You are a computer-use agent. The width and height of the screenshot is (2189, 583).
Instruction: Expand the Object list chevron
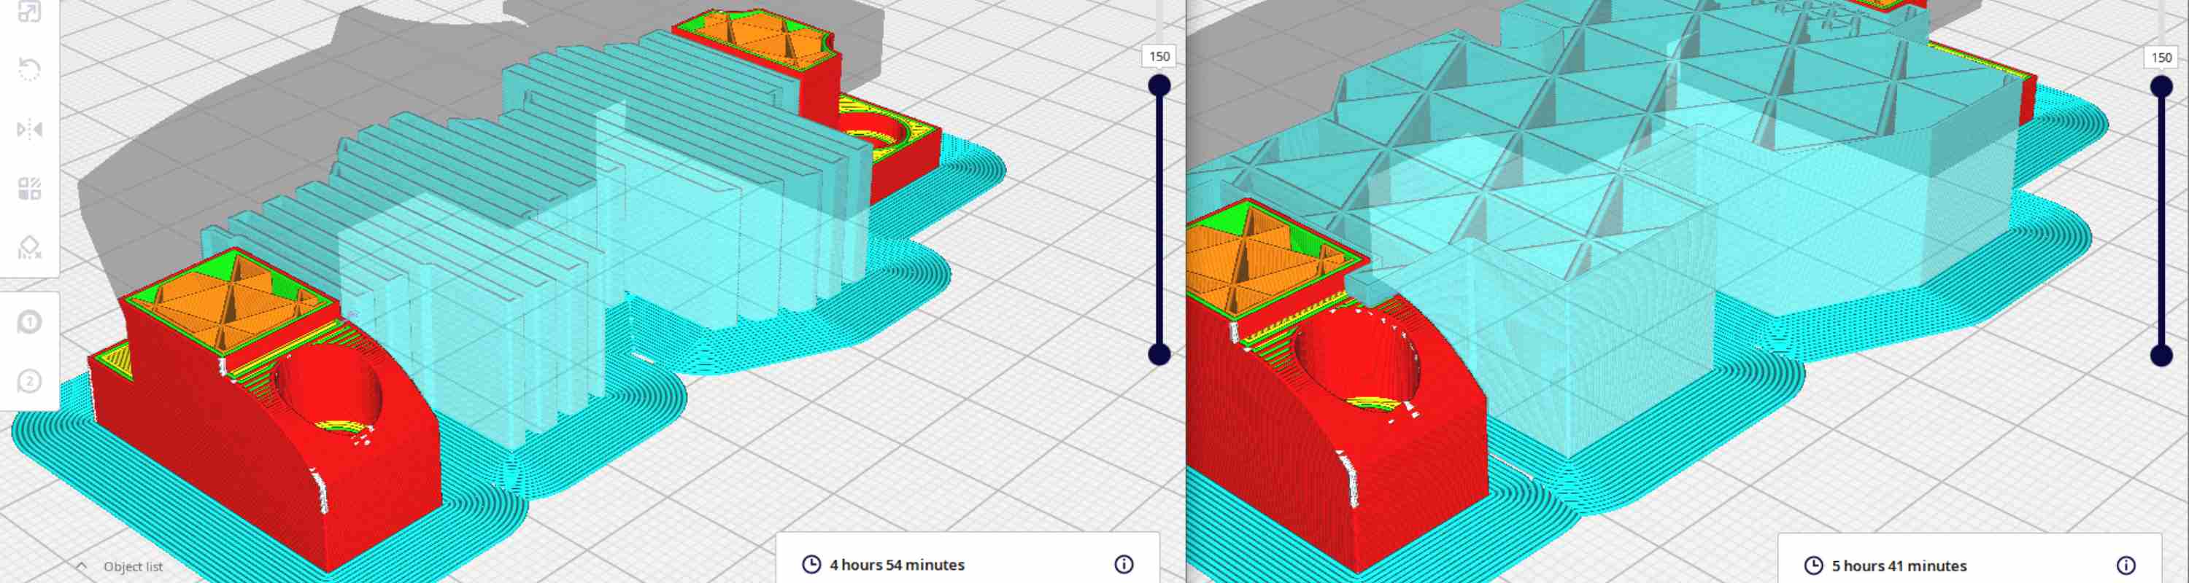[82, 566]
